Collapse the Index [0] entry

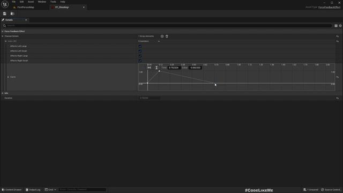pos(6,41)
